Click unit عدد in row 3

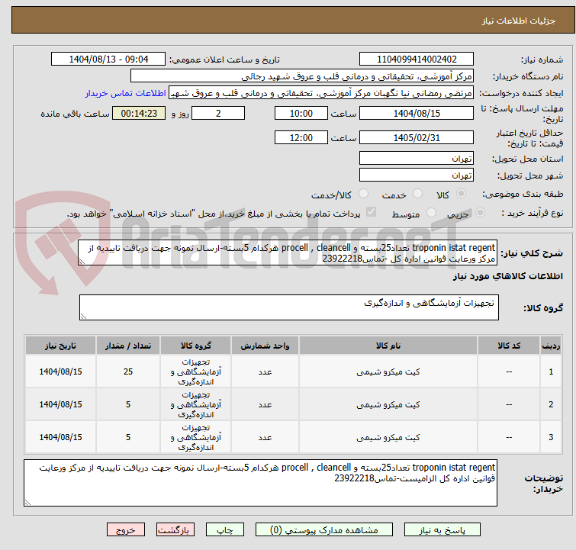[265, 437]
